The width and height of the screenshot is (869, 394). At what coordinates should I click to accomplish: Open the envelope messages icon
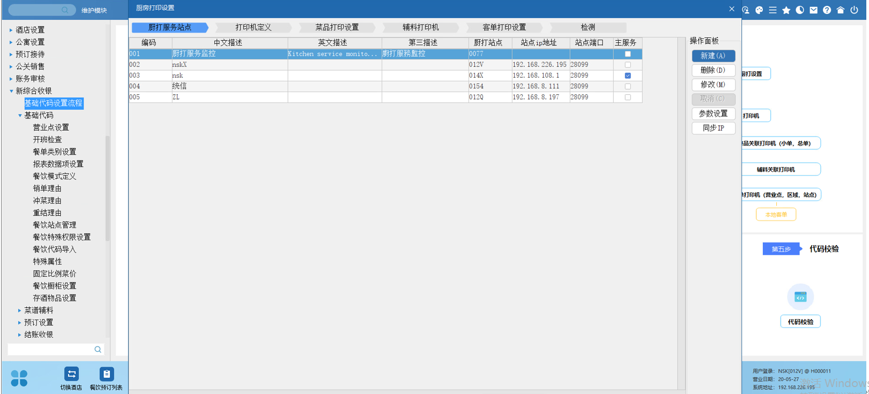pyautogui.click(x=813, y=10)
